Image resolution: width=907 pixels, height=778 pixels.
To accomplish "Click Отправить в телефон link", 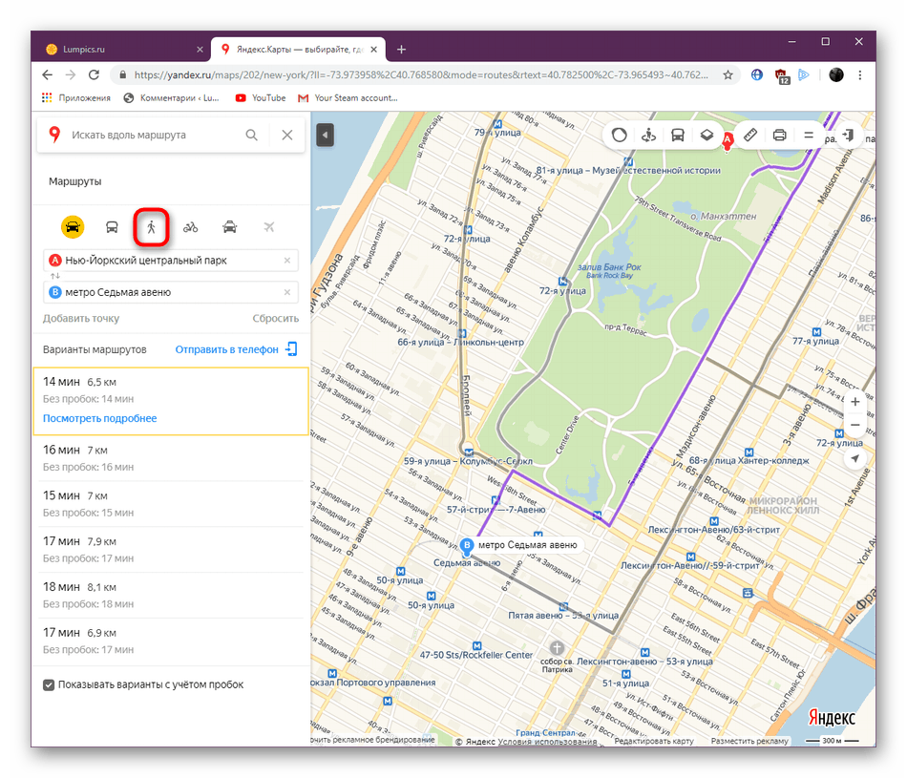I will coord(236,349).
